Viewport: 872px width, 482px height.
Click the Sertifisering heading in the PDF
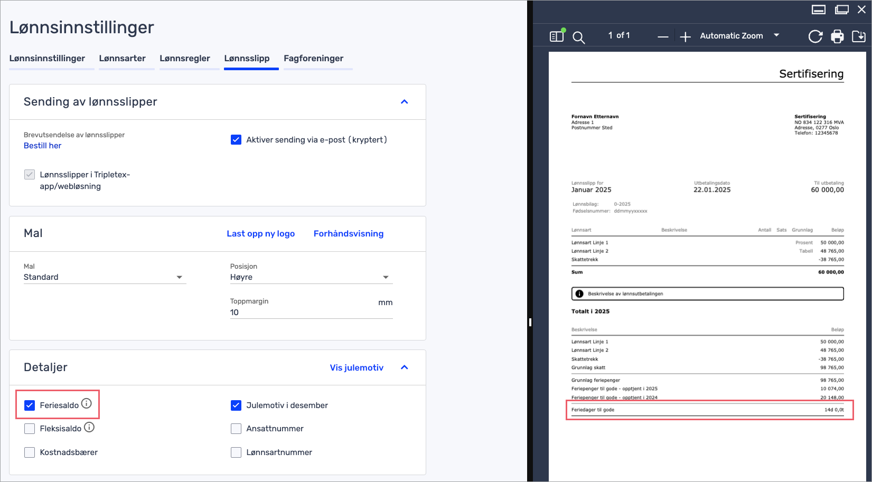pyautogui.click(x=811, y=74)
